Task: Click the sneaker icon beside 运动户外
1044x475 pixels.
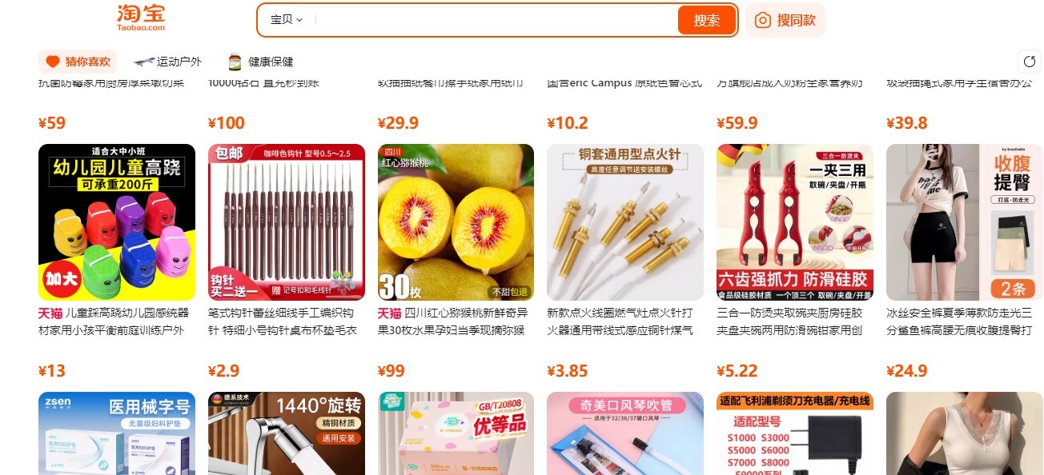Action: point(143,62)
